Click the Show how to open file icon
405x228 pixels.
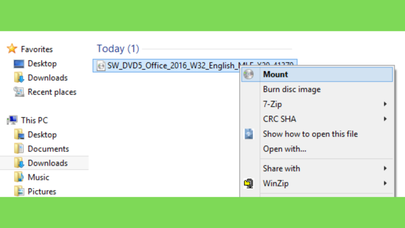point(249,134)
